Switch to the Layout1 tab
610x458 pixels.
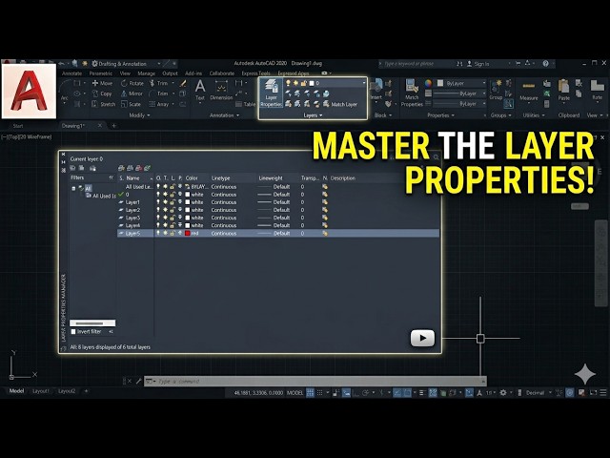point(41,391)
